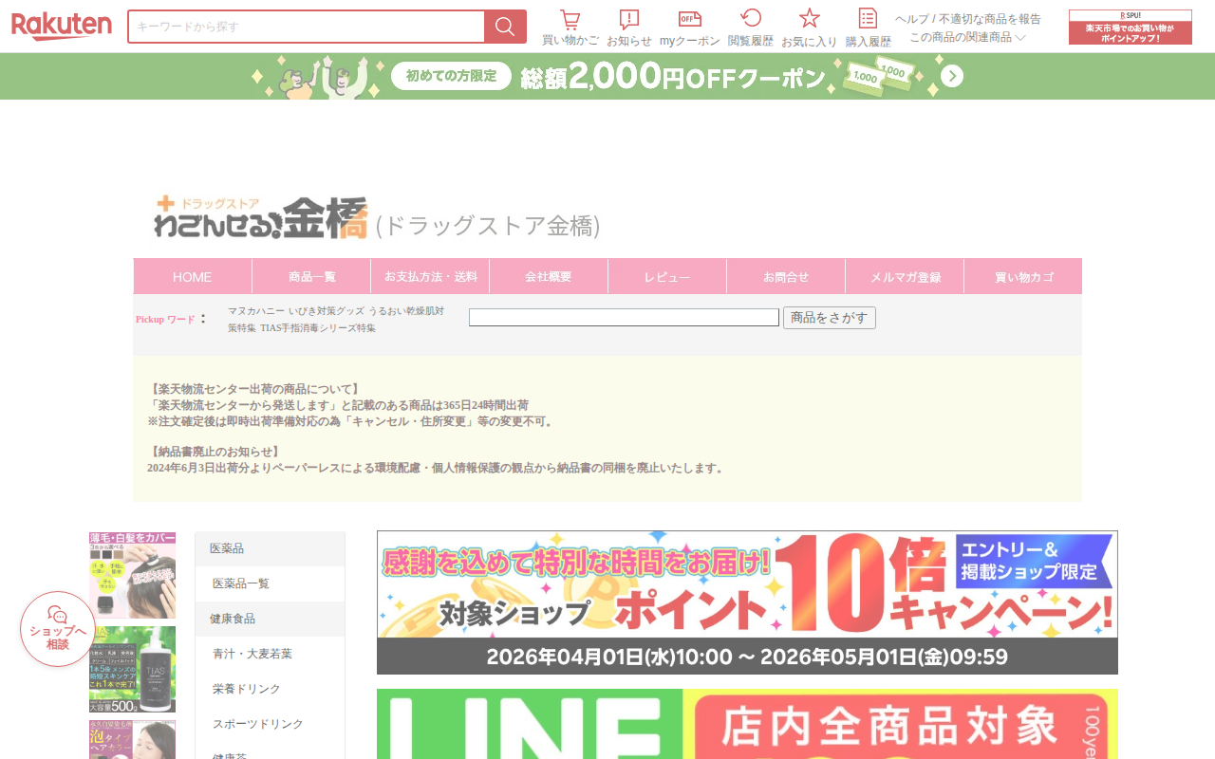The height and width of the screenshot is (759, 1215).
Task: Click the 初めての方限定 2,000円OFFクーポン banner
Action: pyautogui.click(x=607, y=76)
